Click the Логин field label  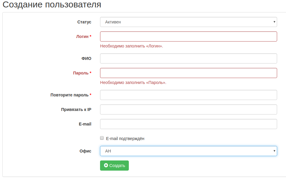(83, 36)
